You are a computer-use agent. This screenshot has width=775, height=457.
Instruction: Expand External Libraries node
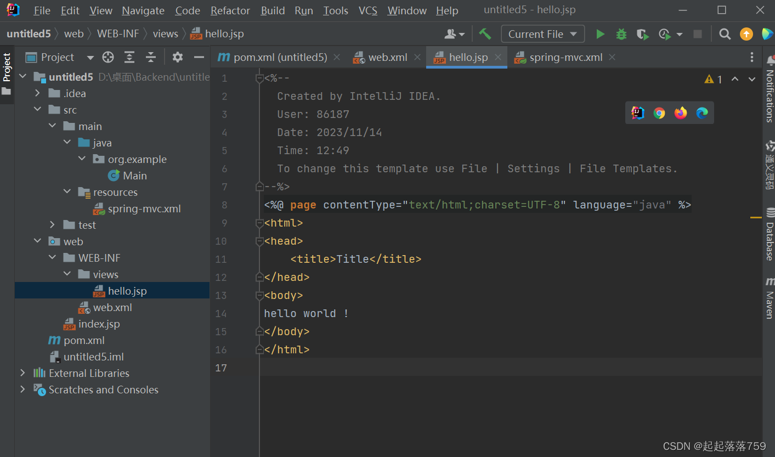[22, 373]
